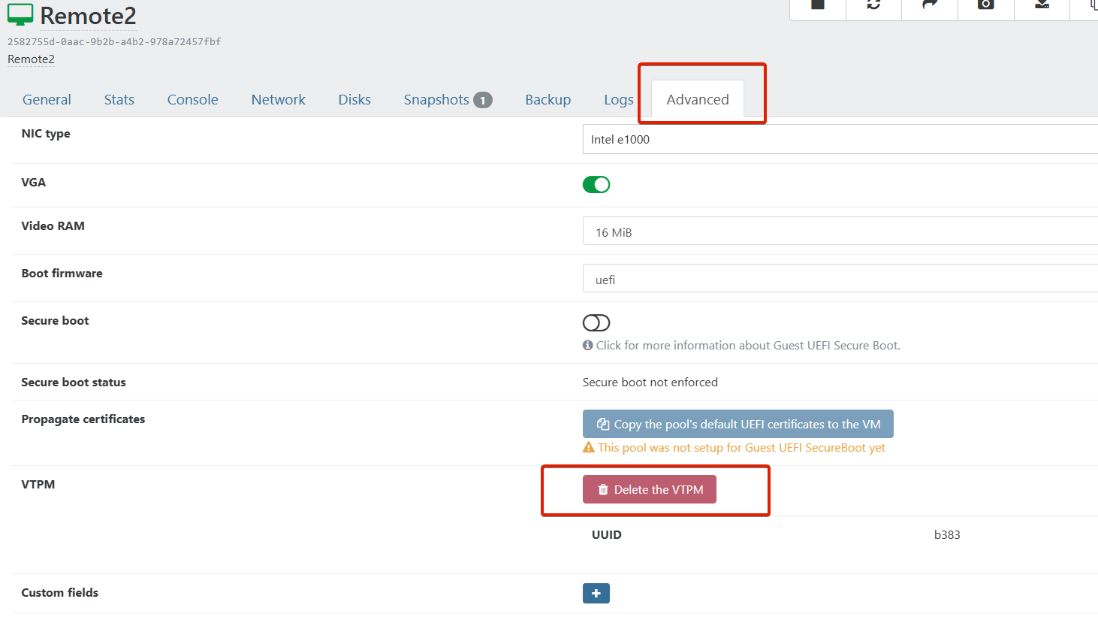The height and width of the screenshot is (623, 1098).
Task: Enable the Secure boot toggle
Action: pyautogui.click(x=596, y=323)
